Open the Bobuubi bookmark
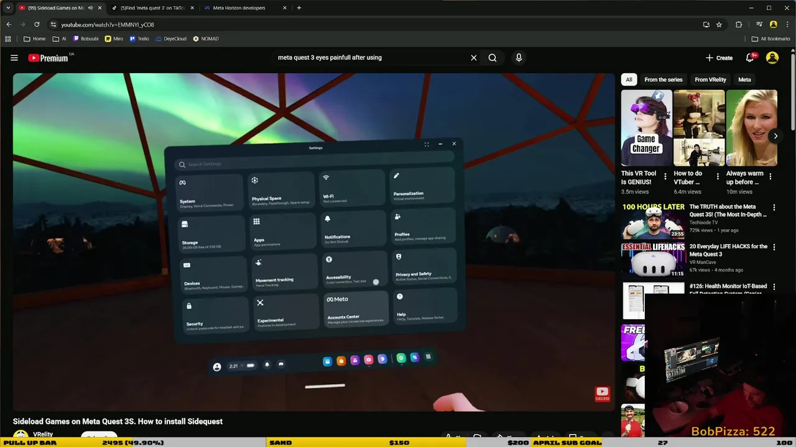The image size is (796, 447). 86,38
